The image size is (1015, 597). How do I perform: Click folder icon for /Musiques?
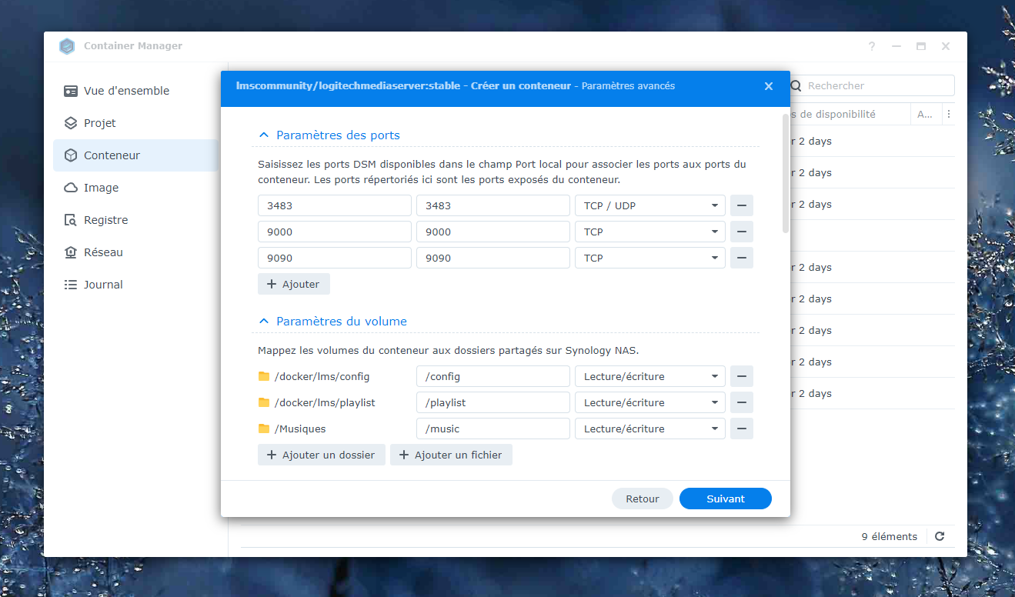pos(264,429)
